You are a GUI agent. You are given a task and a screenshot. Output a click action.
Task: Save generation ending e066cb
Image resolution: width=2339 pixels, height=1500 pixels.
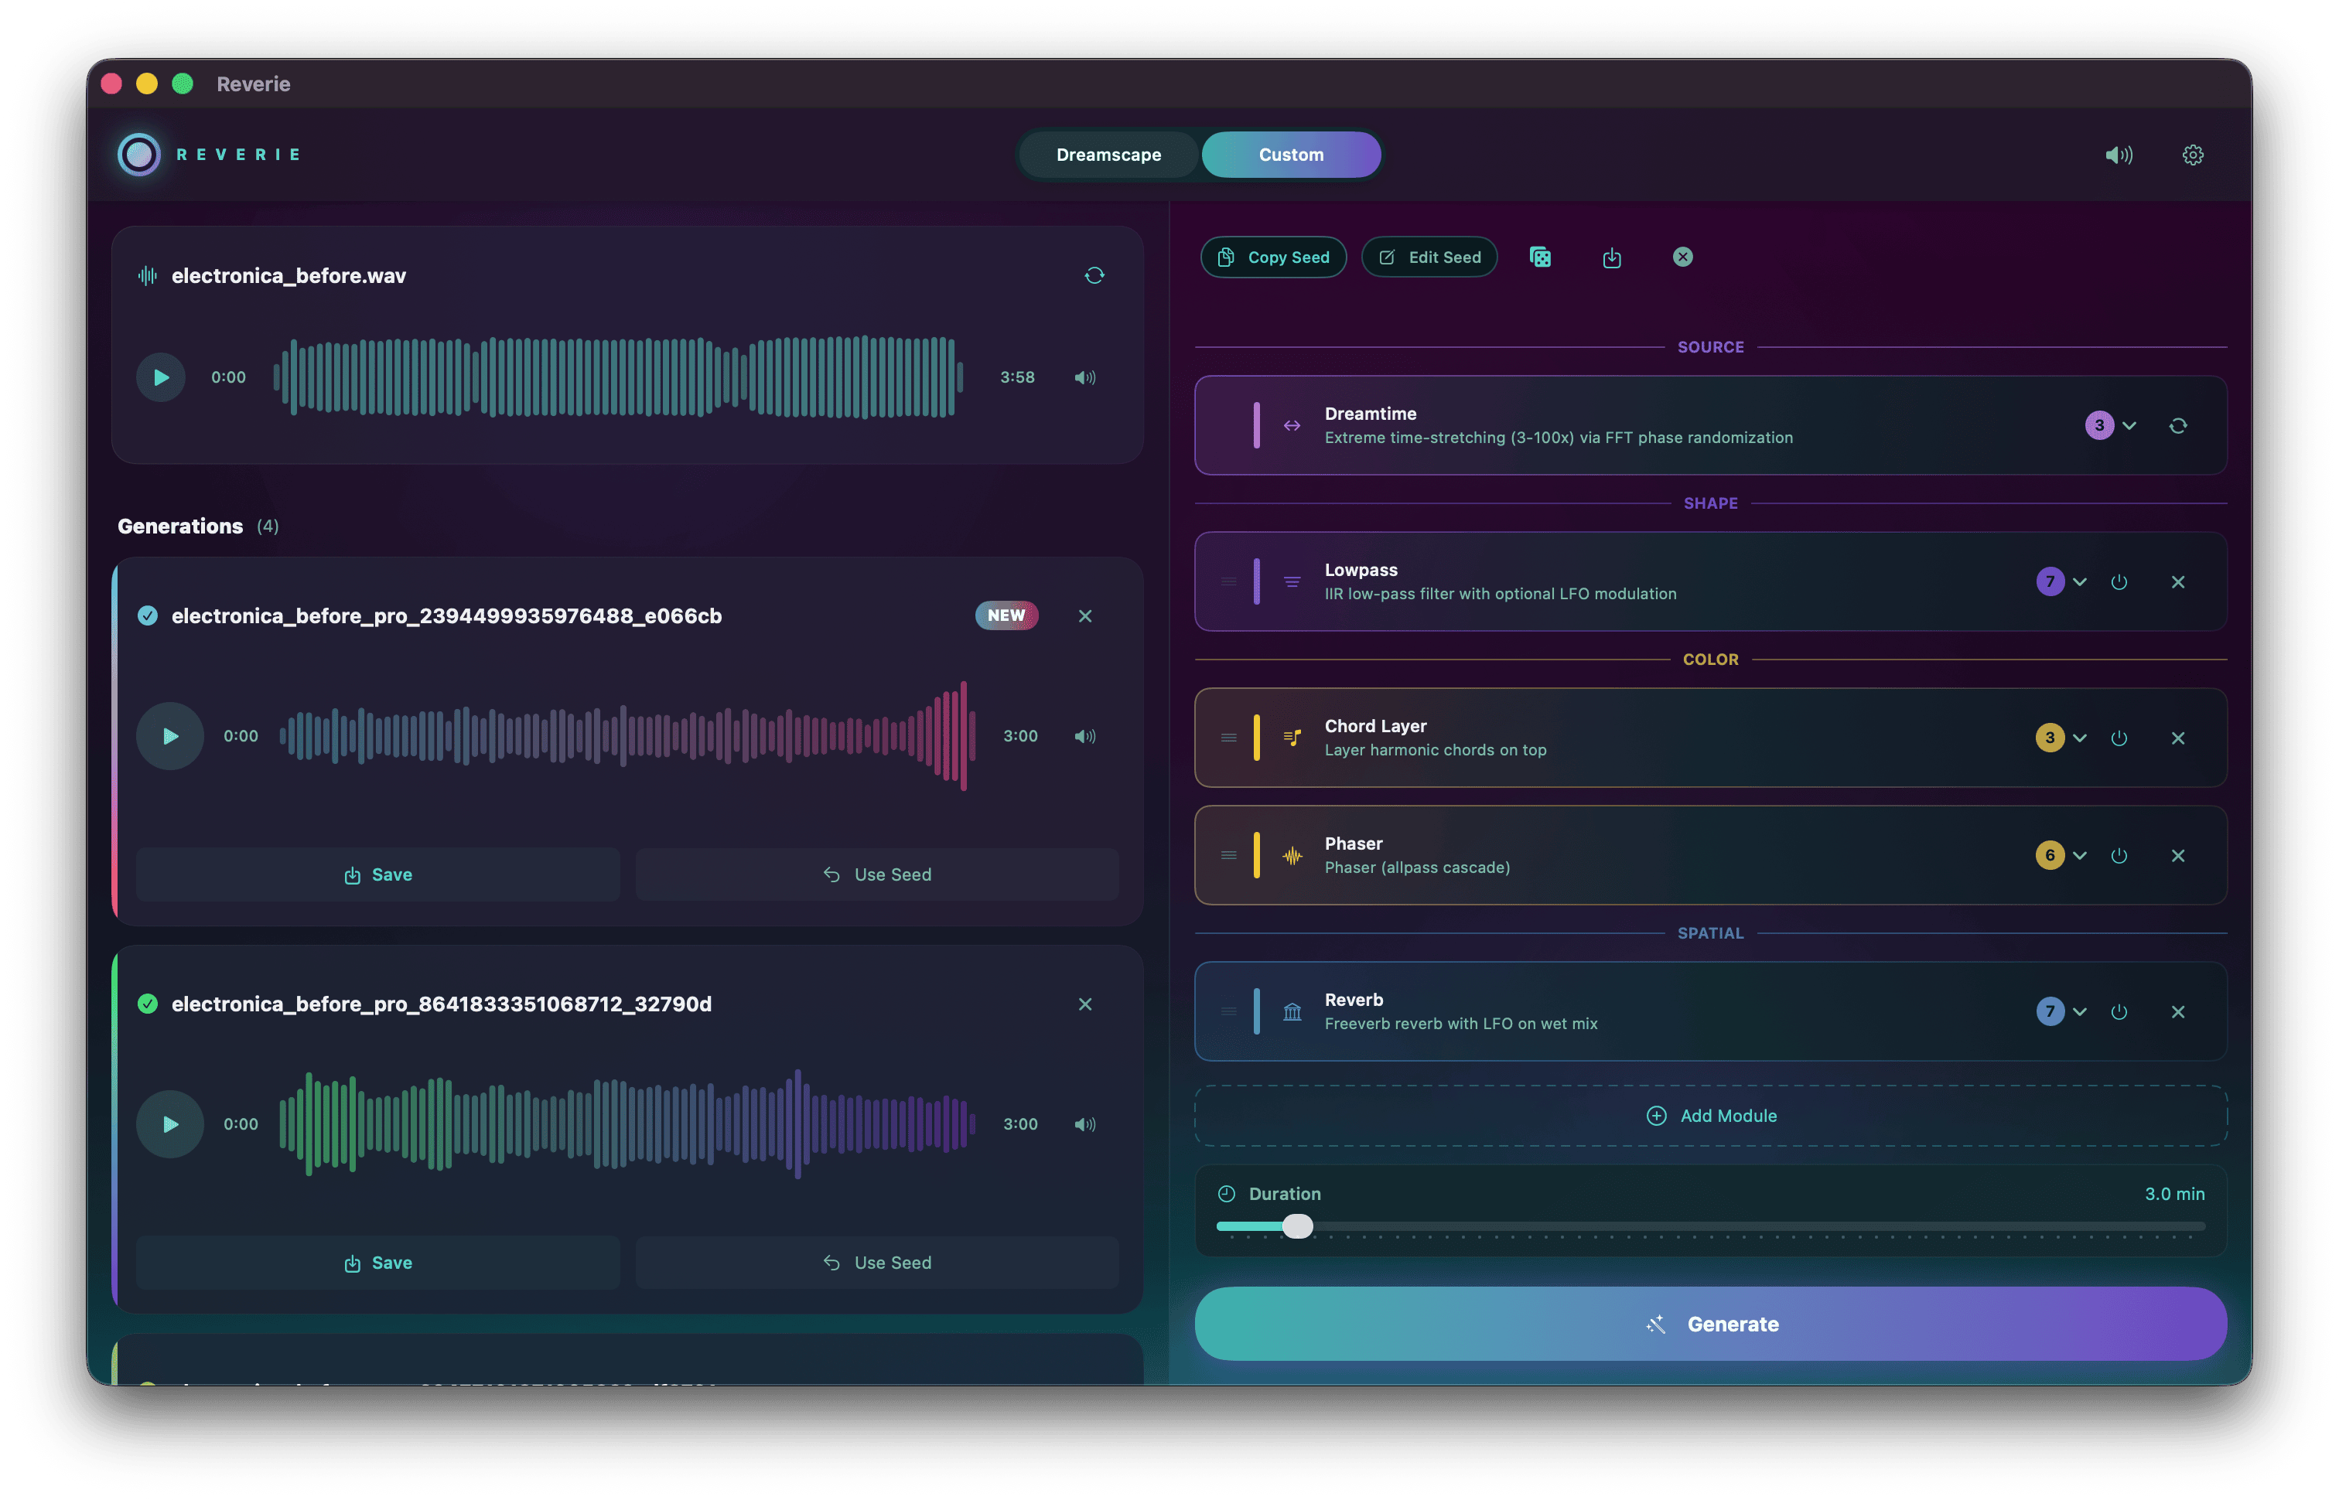click(378, 874)
